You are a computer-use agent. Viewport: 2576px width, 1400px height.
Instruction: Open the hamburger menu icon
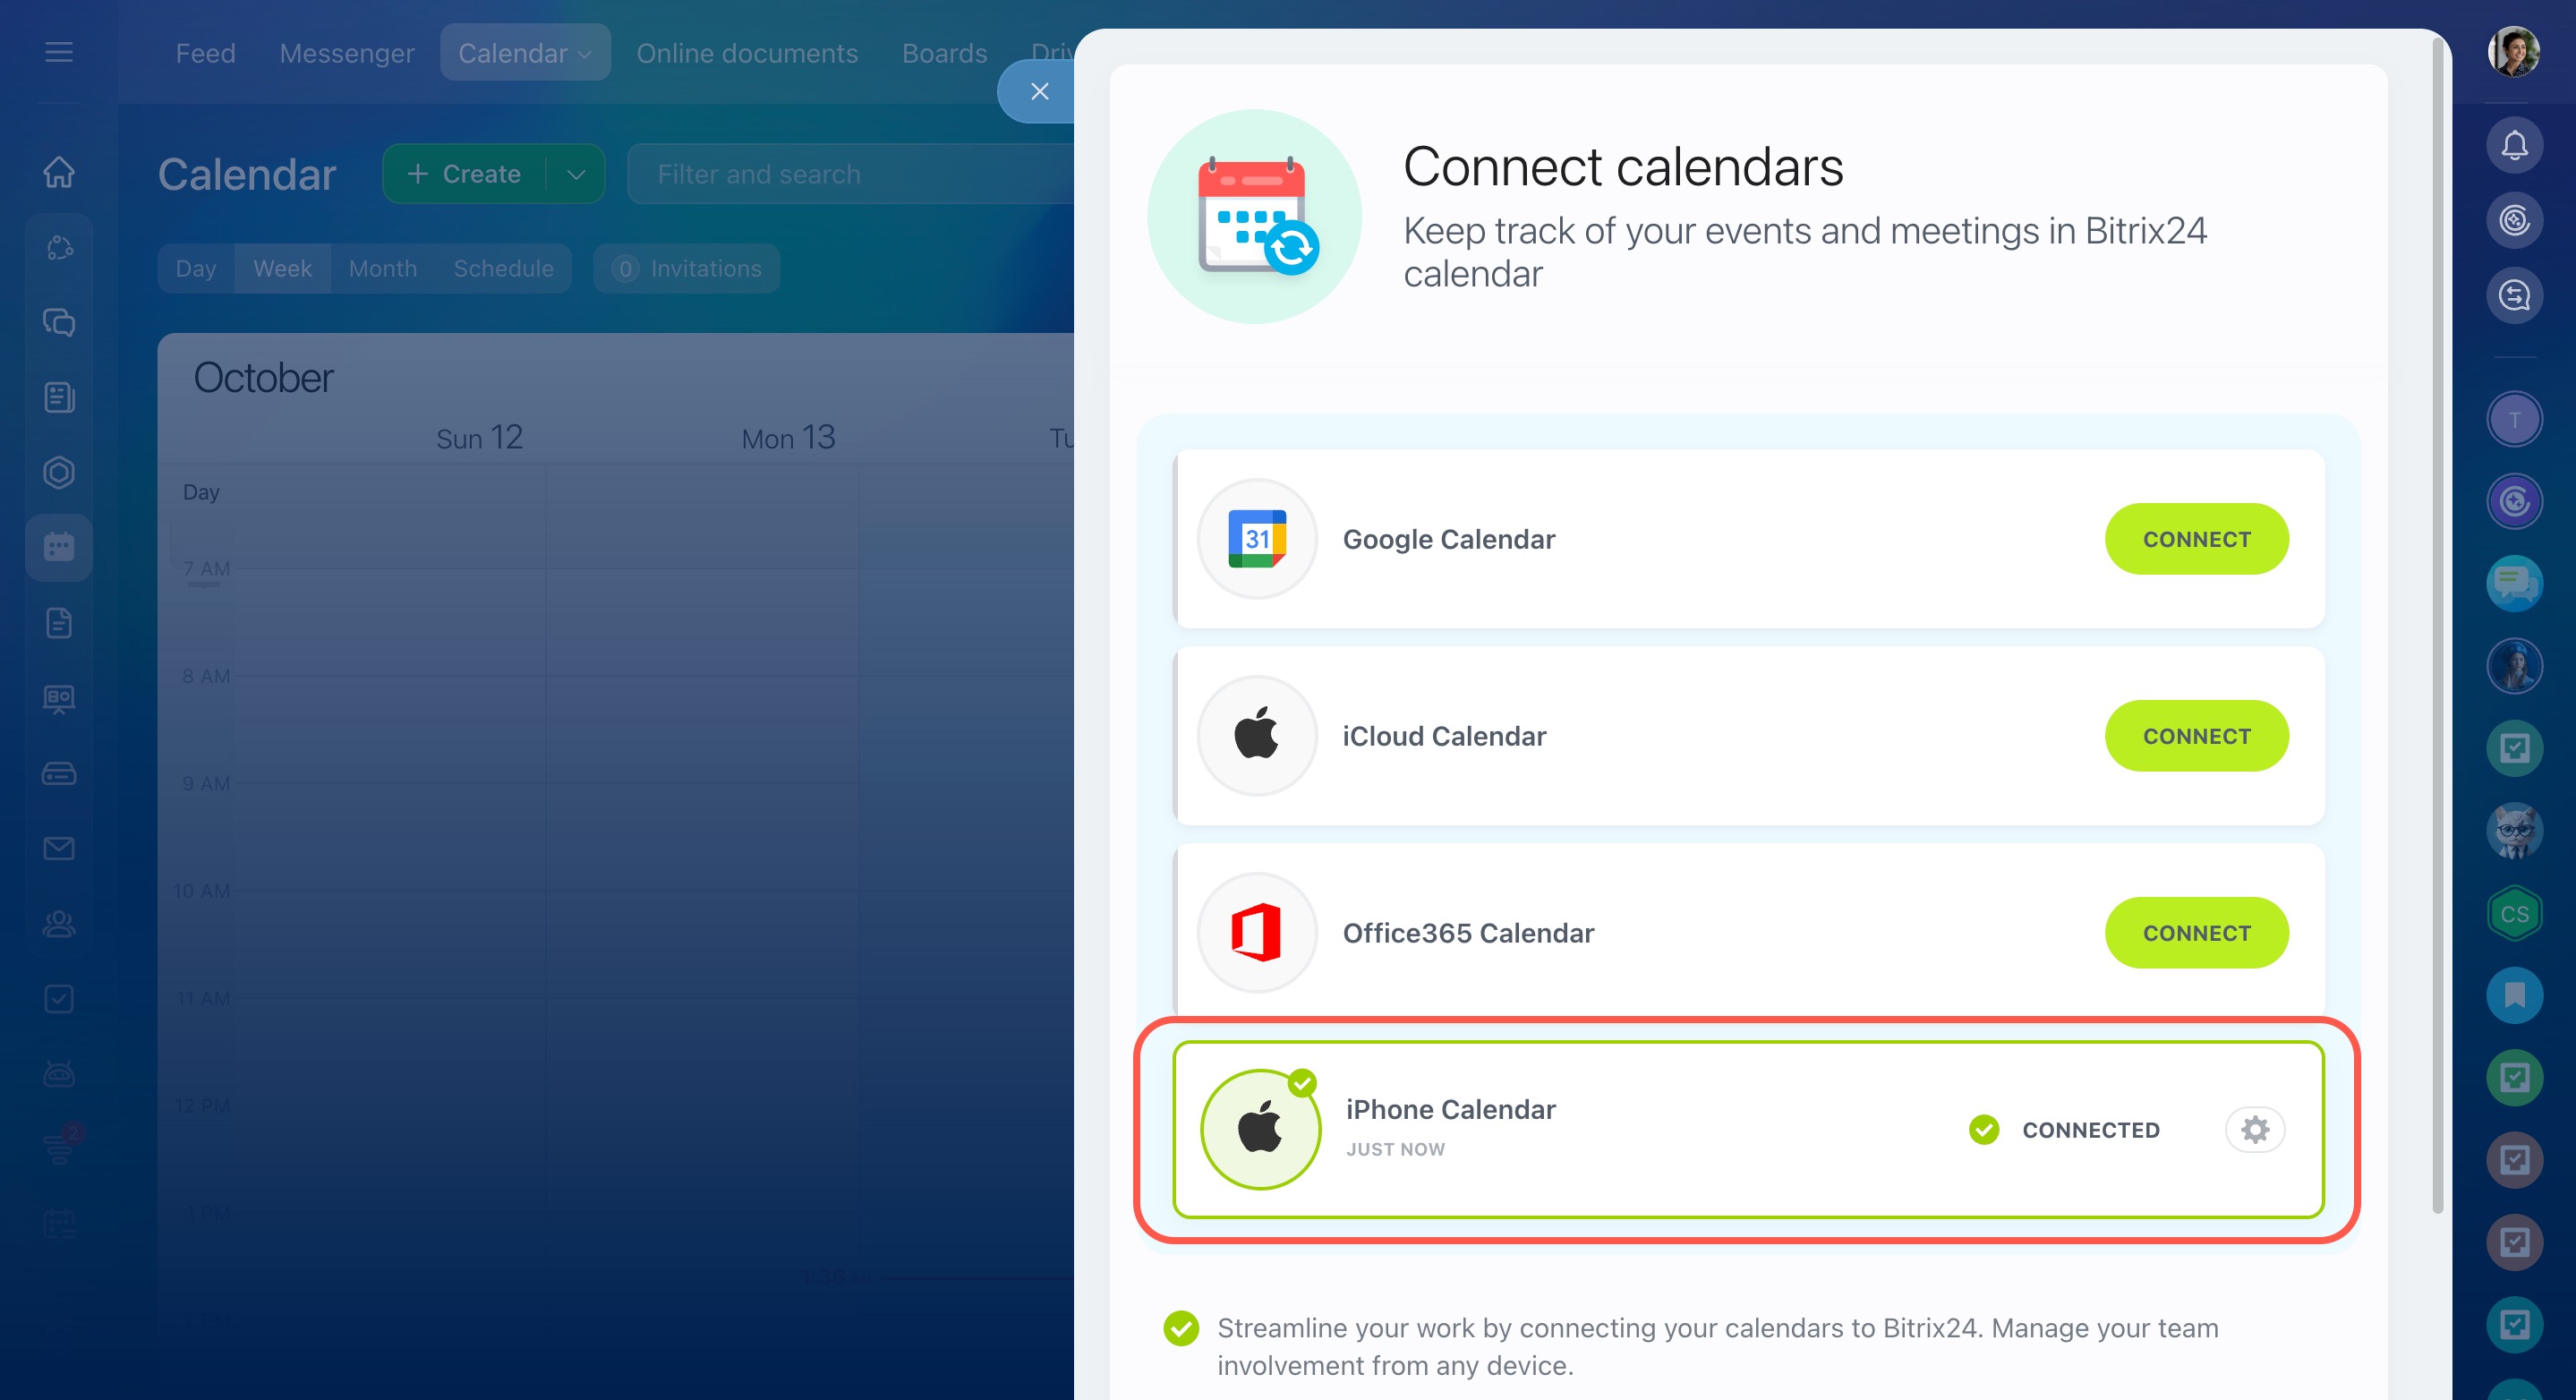[59, 52]
